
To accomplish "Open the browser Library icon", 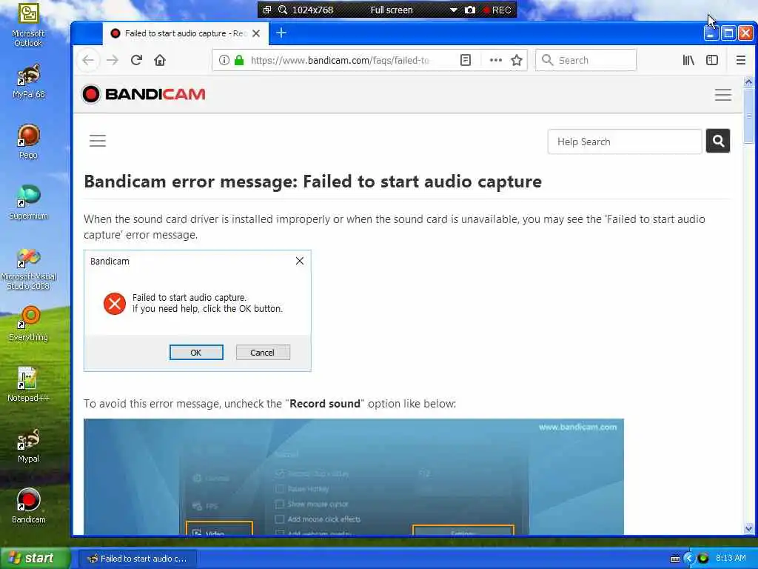I will tap(688, 60).
